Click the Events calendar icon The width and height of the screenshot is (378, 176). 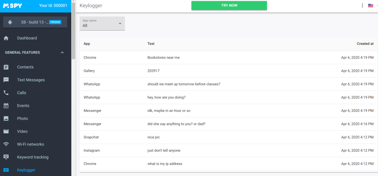[x=6, y=106]
